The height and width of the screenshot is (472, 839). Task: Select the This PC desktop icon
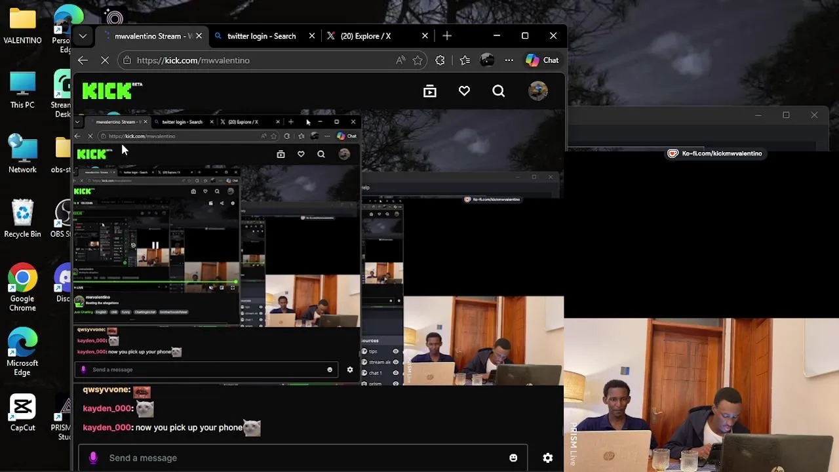pos(22,90)
